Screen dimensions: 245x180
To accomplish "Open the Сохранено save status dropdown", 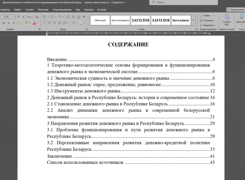I will point(119,2).
